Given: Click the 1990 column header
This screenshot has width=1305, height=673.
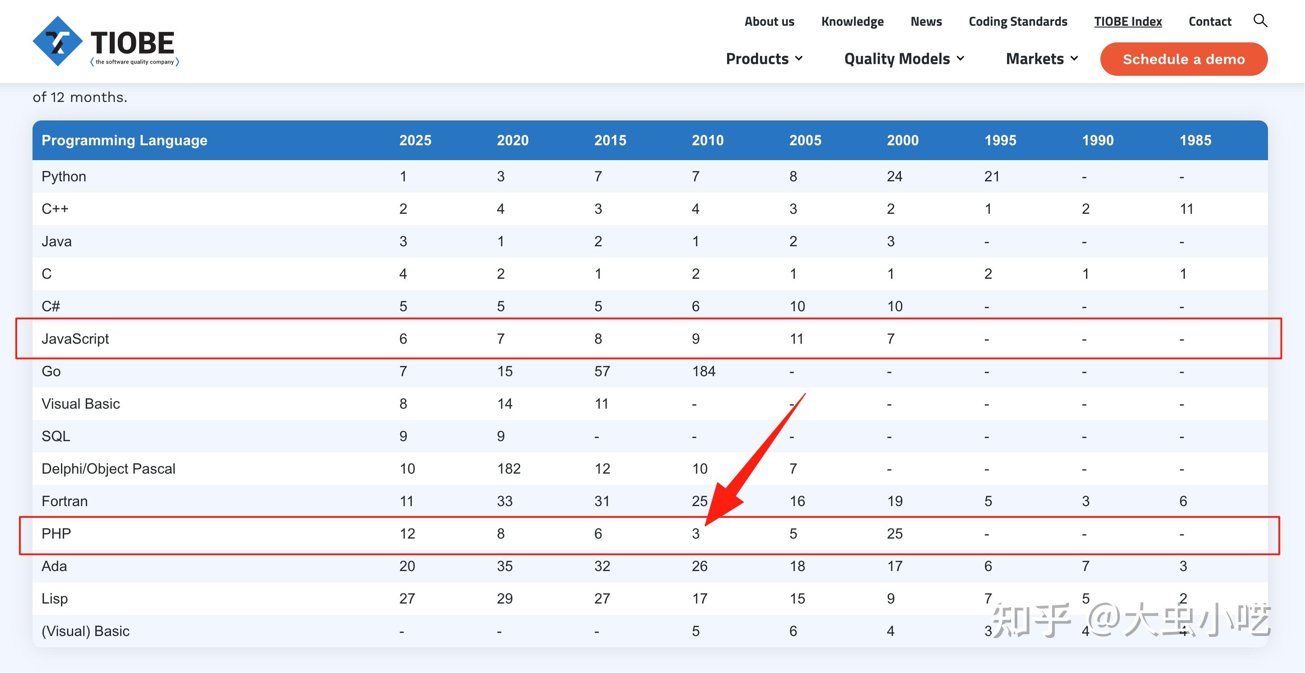Looking at the screenshot, I should [x=1098, y=140].
